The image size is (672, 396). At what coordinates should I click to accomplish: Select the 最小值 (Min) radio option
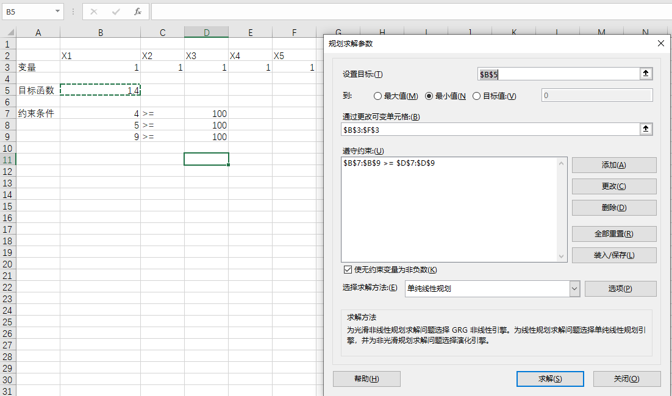(x=429, y=96)
